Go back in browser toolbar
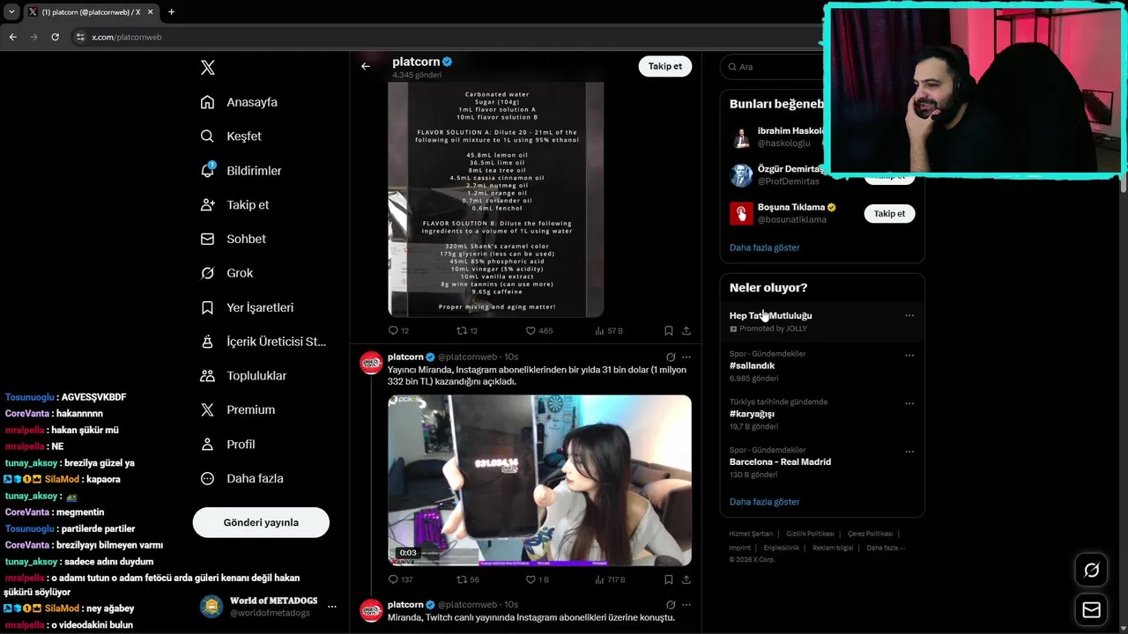 13,37
